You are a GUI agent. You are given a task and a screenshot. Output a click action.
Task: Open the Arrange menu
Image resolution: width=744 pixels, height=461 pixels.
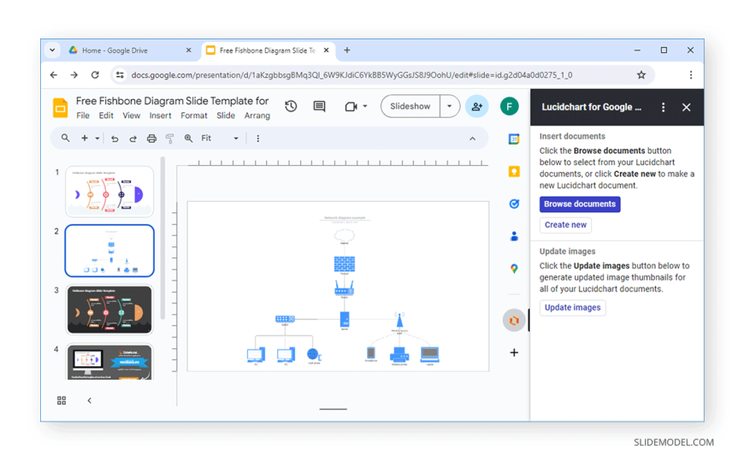(x=257, y=115)
